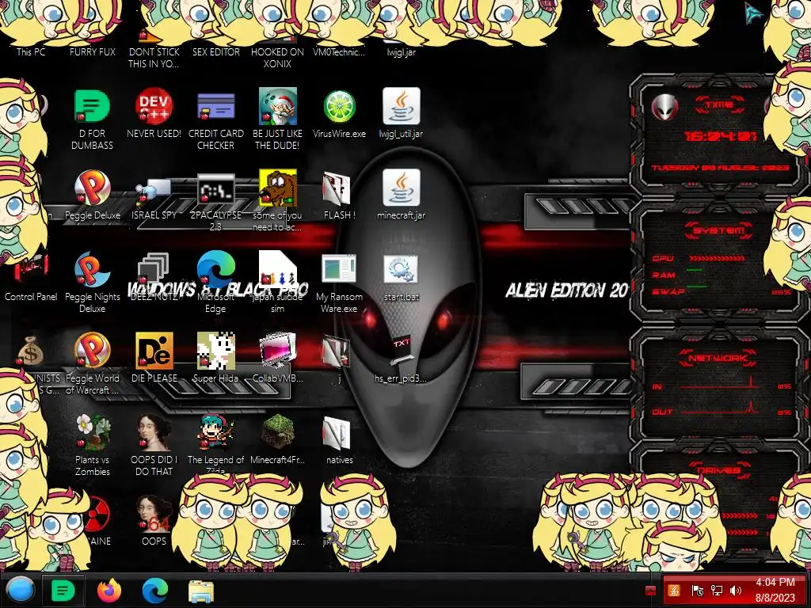811x608 pixels.
Task: Click the volume speaker tray icon
Action: pos(736,591)
